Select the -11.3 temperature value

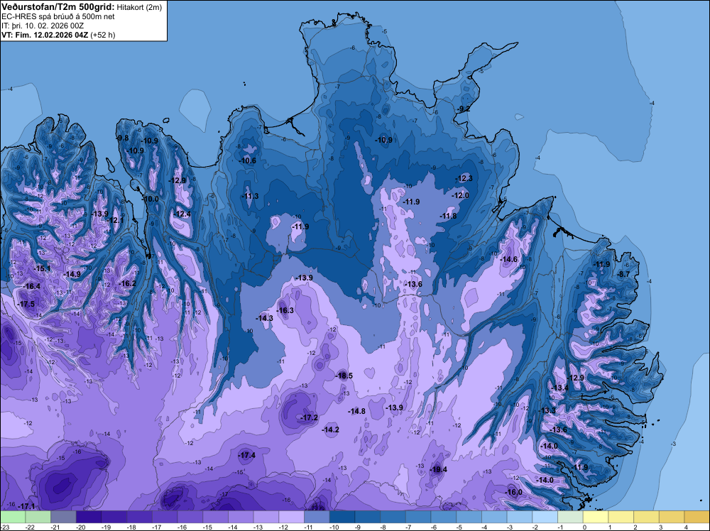pyautogui.click(x=251, y=196)
